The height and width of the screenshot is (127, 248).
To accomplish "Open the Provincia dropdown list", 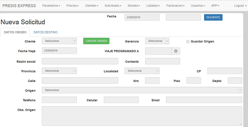I will coord(59,71).
